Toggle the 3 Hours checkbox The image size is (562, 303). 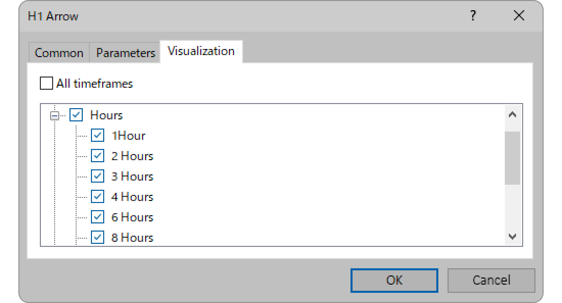pos(98,176)
